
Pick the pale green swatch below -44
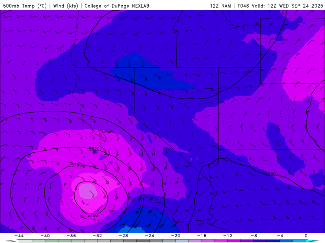[x=26, y=241]
